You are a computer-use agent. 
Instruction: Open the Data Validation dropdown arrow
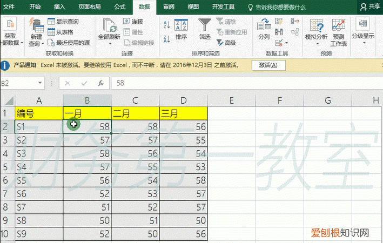[x=286, y=43]
